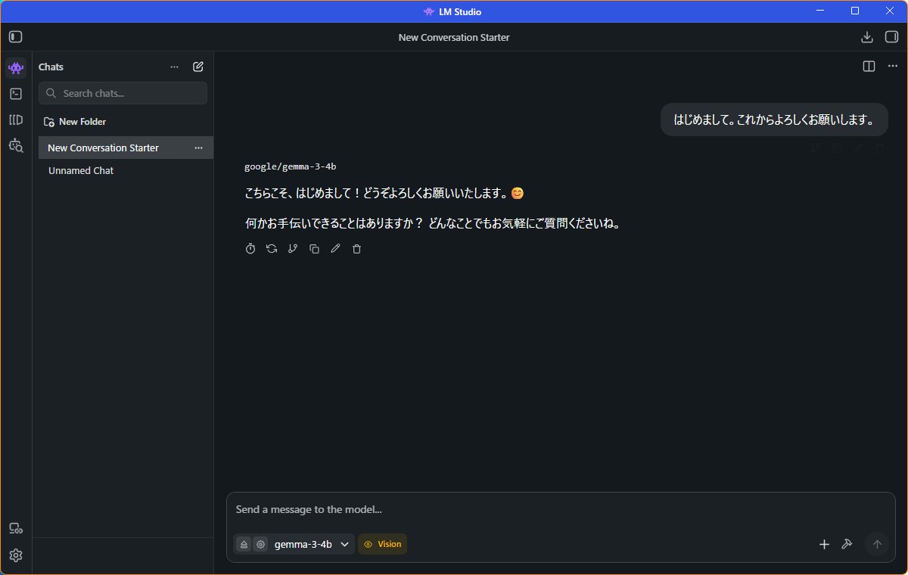Viewport: 908px width, 575px height.
Task: Show generation stats stopwatch icon
Action: click(x=250, y=248)
